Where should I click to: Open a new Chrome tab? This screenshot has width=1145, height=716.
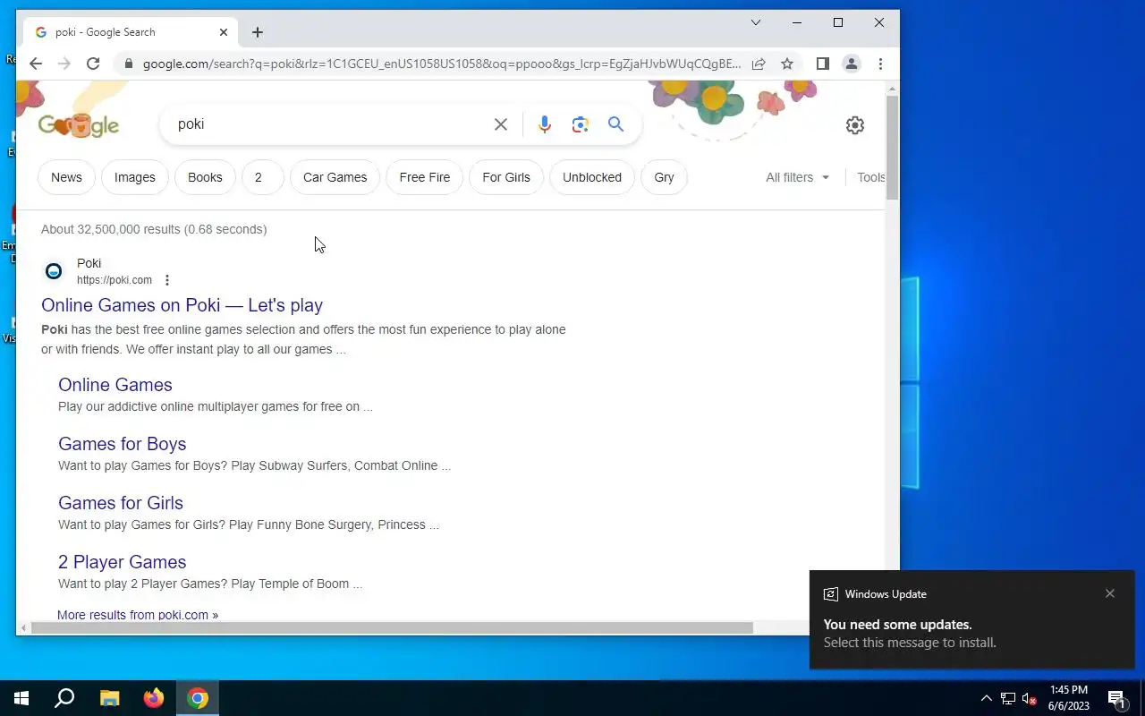coord(258,32)
